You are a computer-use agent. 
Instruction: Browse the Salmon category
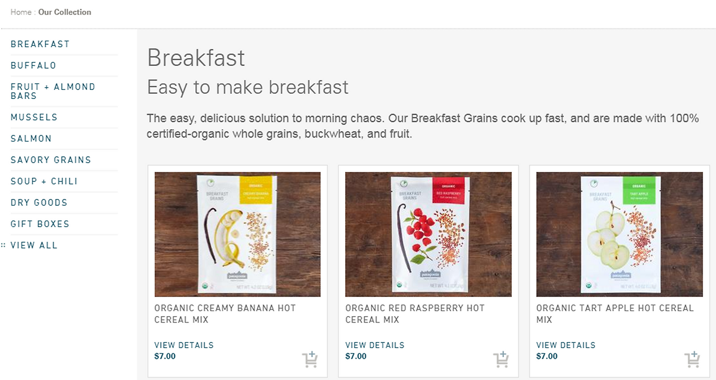click(31, 139)
